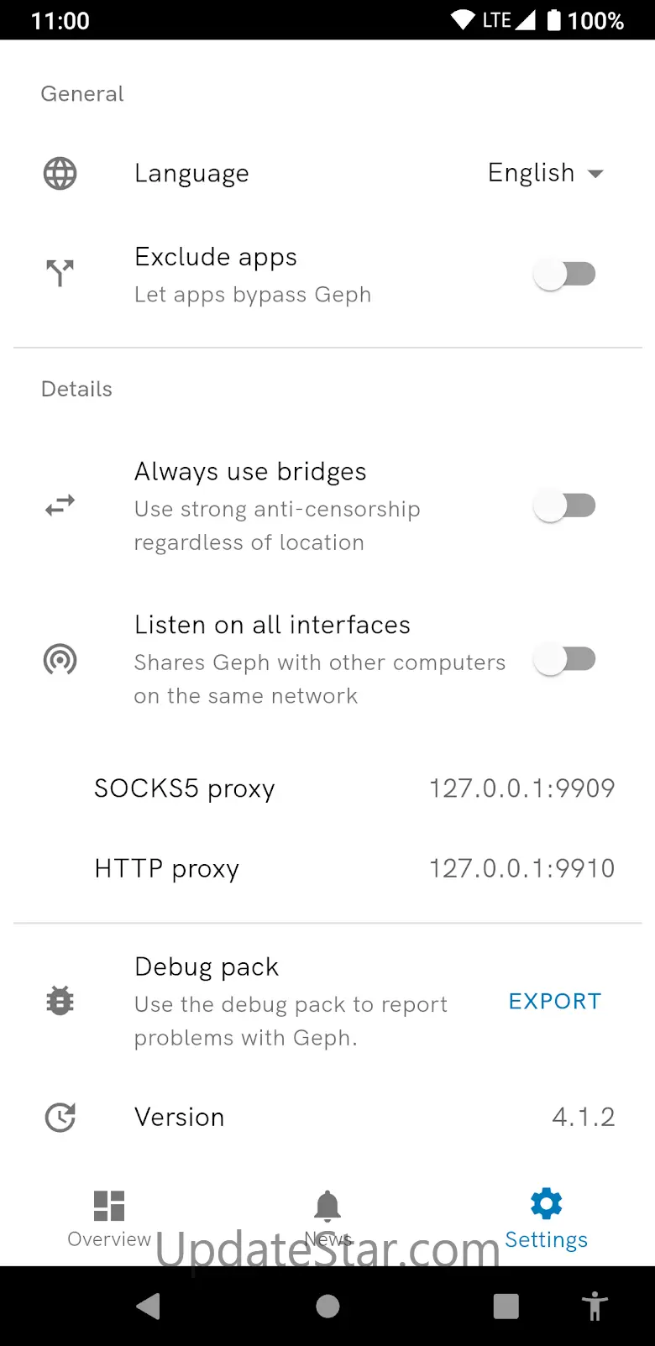Toggle Listen on all interfaces switch
The image size is (655, 1346).
pos(565,660)
